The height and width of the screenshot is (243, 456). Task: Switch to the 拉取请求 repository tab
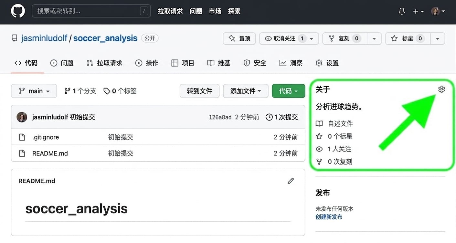104,63
